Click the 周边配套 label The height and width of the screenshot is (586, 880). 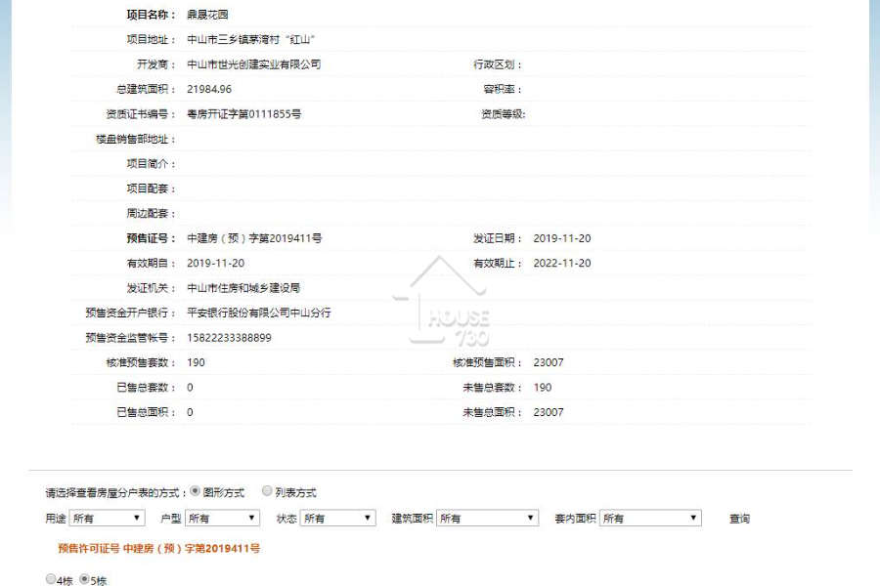click(151, 214)
